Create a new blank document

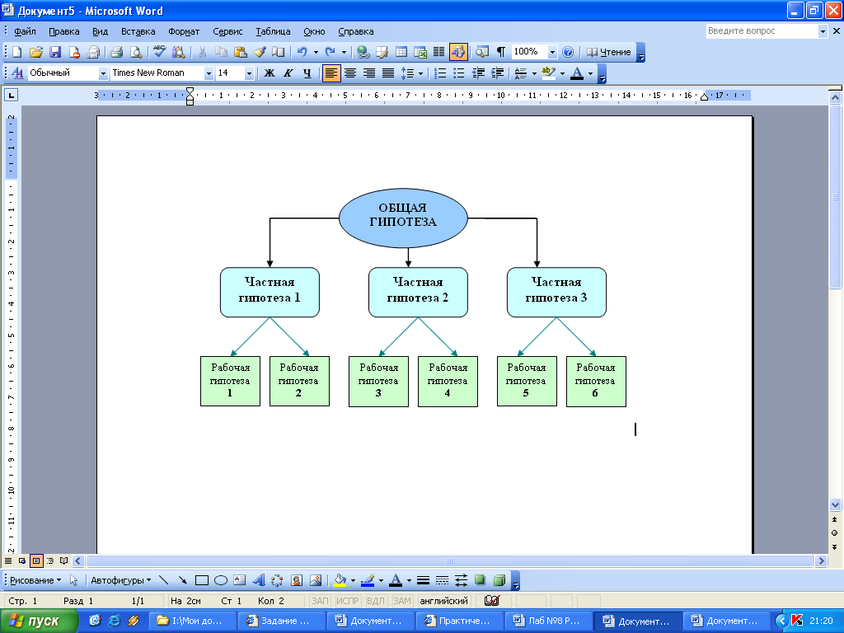[17, 52]
